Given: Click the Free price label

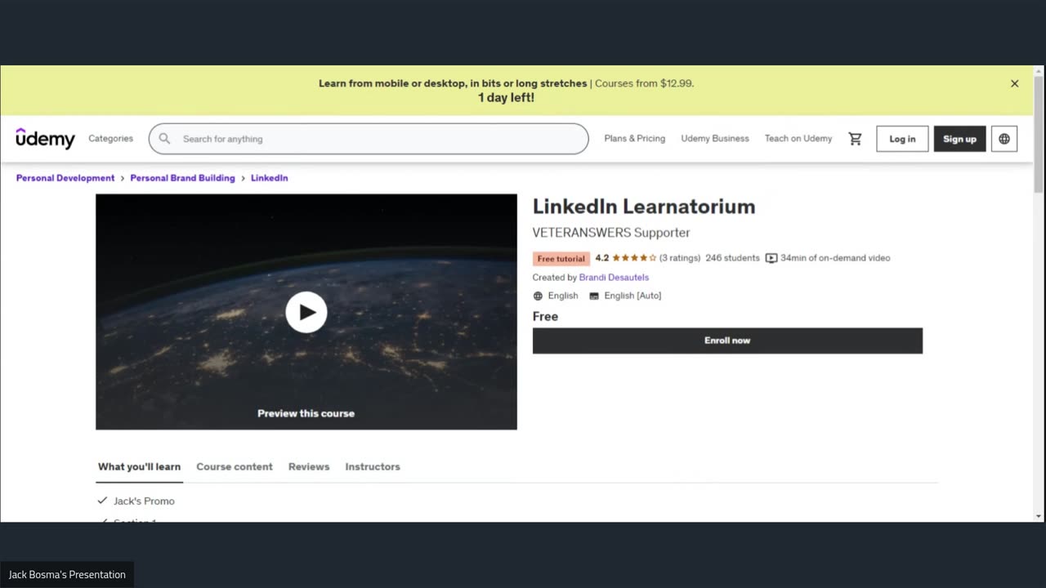Looking at the screenshot, I should 546,317.
